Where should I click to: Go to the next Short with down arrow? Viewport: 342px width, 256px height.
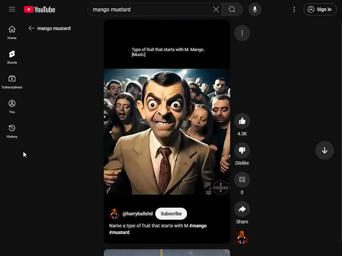324,150
